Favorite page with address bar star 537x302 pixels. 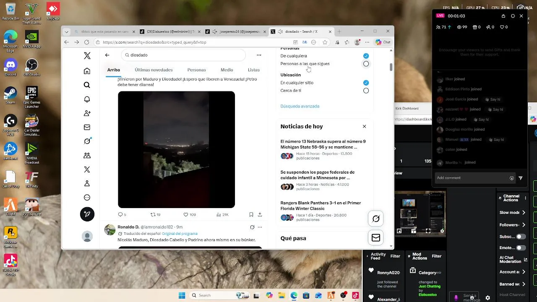325,42
